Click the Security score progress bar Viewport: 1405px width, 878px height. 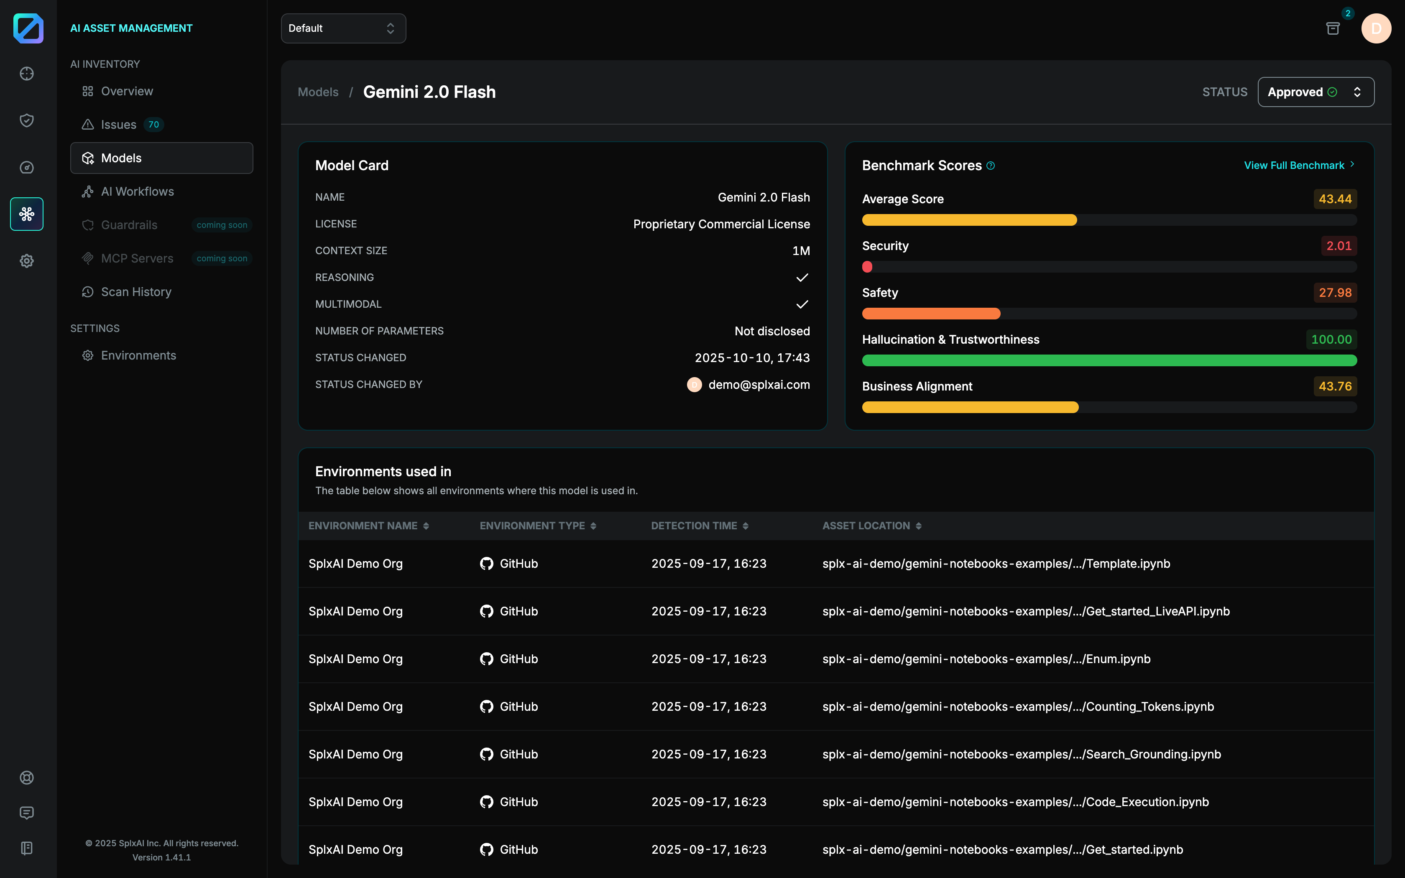(1109, 267)
